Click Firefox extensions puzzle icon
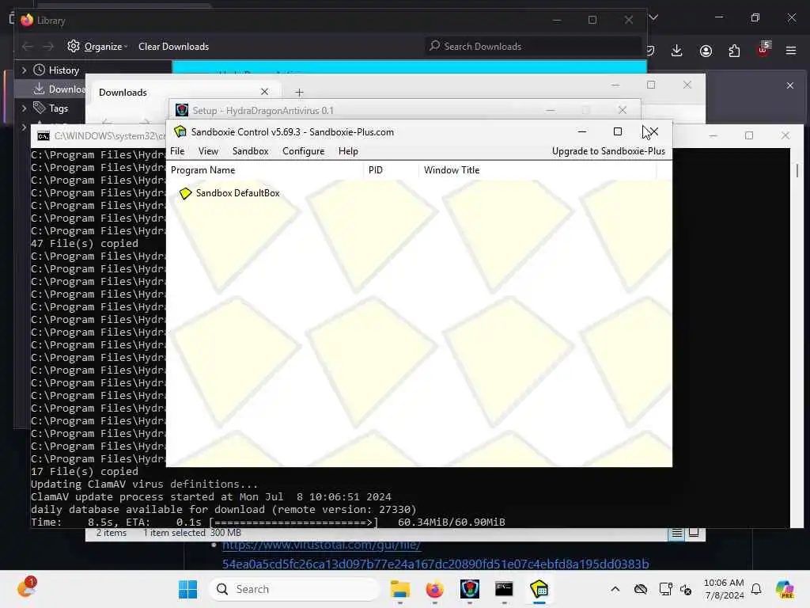This screenshot has width=810, height=608. tap(734, 51)
